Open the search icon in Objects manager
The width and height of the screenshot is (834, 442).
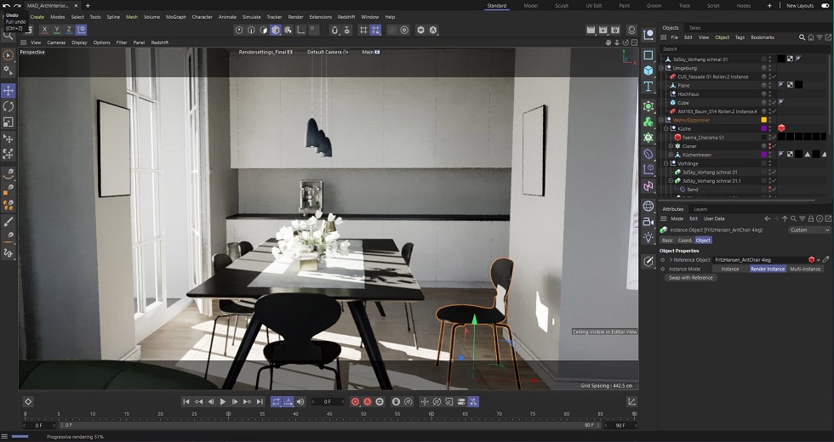click(802, 37)
